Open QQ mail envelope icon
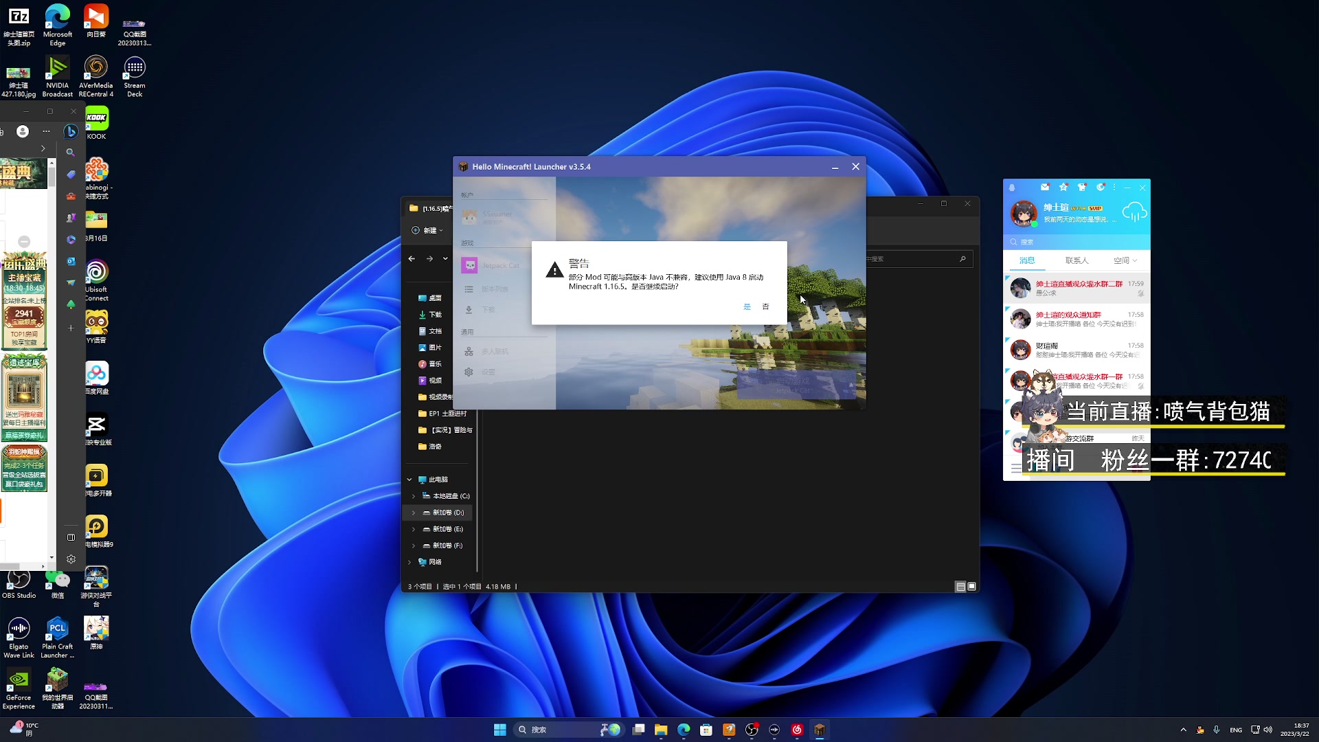The height and width of the screenshot is (742, 1319). tap(1045, 187)
